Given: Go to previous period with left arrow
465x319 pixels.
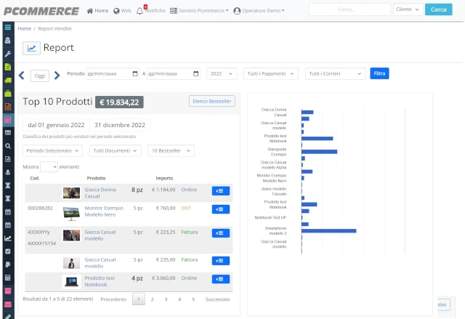Looking at the screenshot, I should pyautogui.click(x=21, y=76).
